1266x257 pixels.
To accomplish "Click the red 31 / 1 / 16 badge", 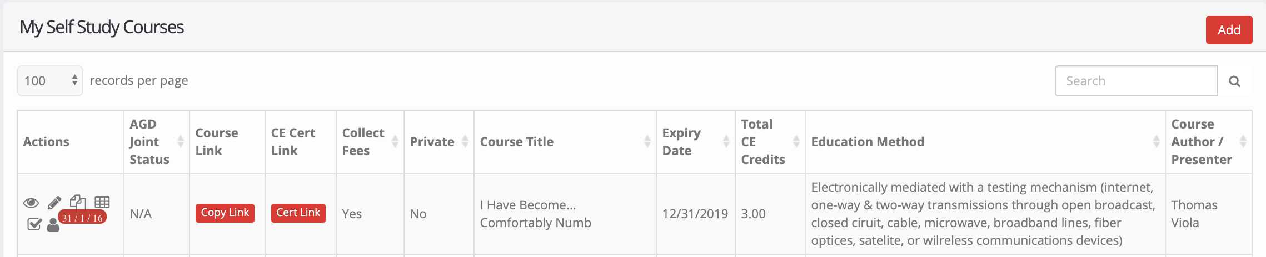I will (82, 218).
